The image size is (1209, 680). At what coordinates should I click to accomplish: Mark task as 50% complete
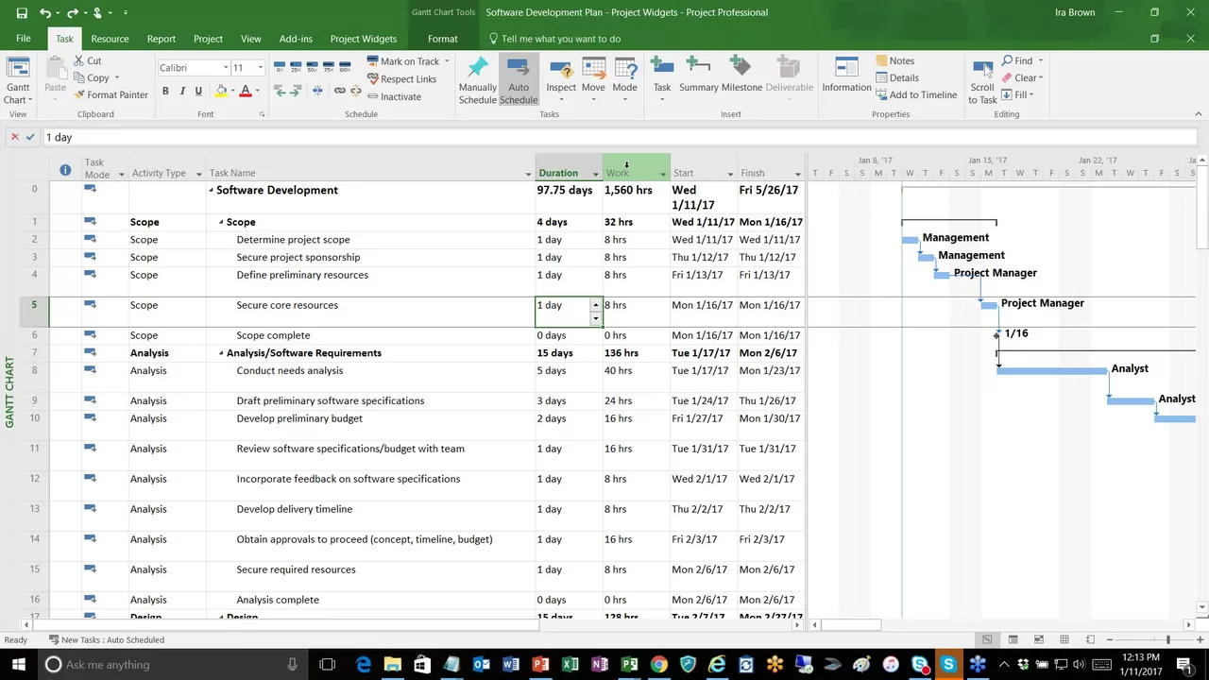pos(313,67)
